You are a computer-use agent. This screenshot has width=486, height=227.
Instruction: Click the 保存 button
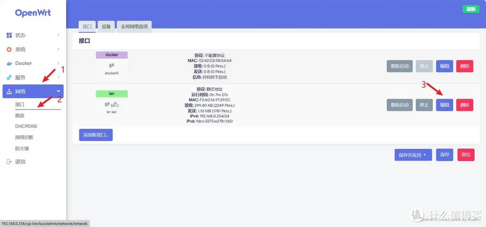click(445, 155)
